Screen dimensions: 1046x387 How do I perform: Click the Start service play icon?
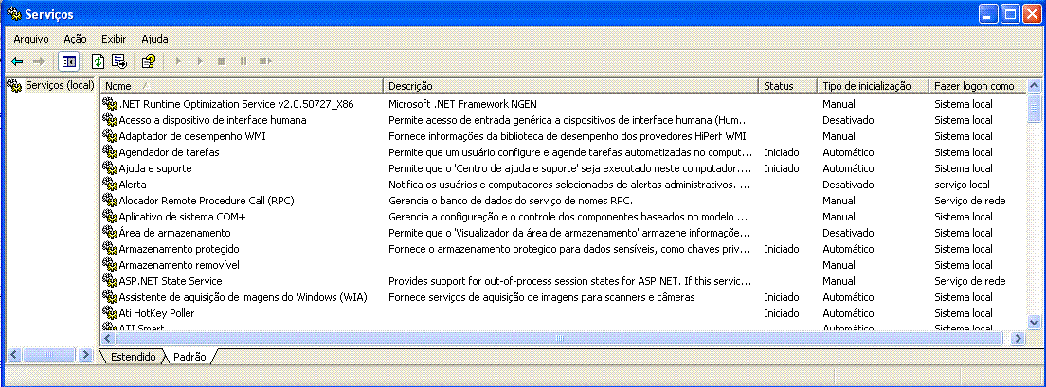(178, 62)
